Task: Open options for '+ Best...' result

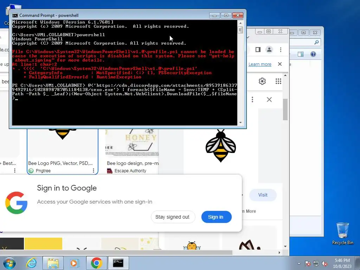Action: tap(15, 171)
